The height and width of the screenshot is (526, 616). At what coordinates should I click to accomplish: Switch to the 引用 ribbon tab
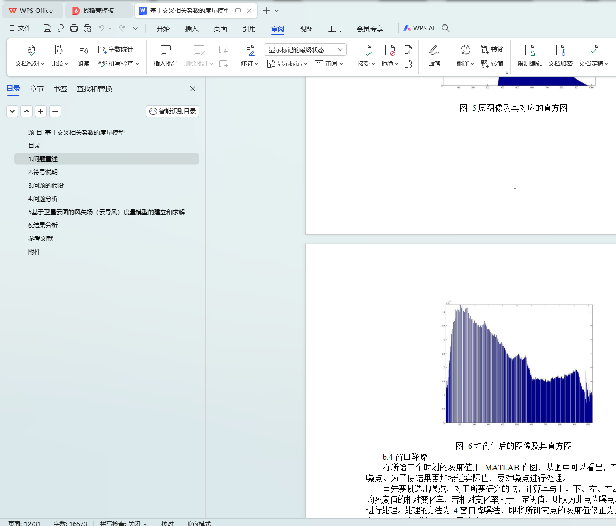click(249, 29)
